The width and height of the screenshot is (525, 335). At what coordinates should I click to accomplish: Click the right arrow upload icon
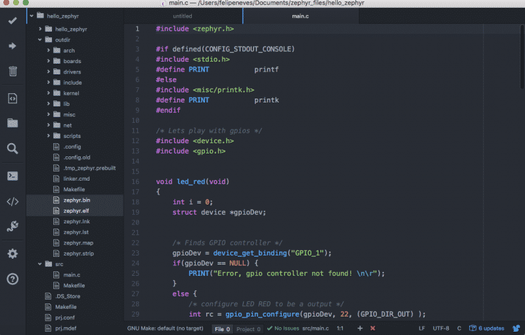[x=12, y=46]
